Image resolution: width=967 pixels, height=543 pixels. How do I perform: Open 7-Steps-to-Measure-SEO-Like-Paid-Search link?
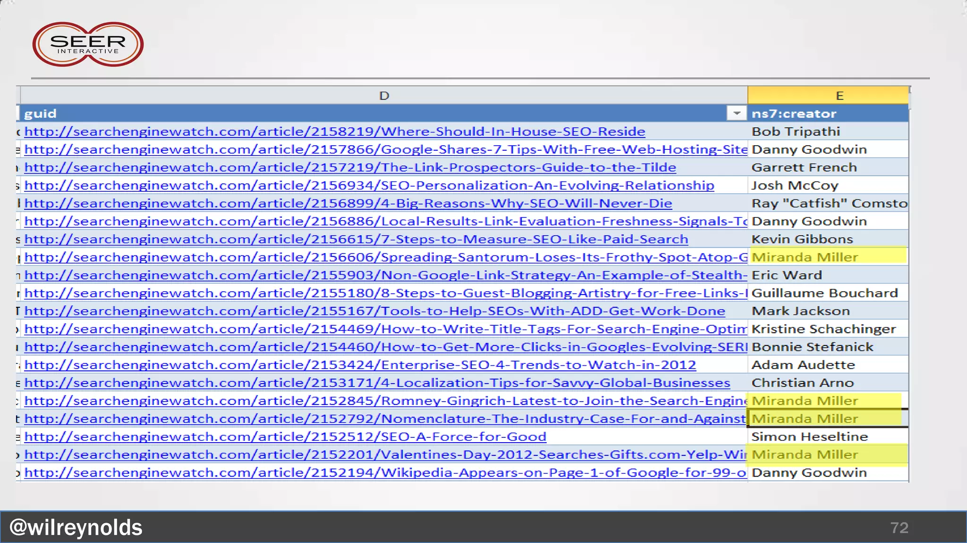coord(356,239)
